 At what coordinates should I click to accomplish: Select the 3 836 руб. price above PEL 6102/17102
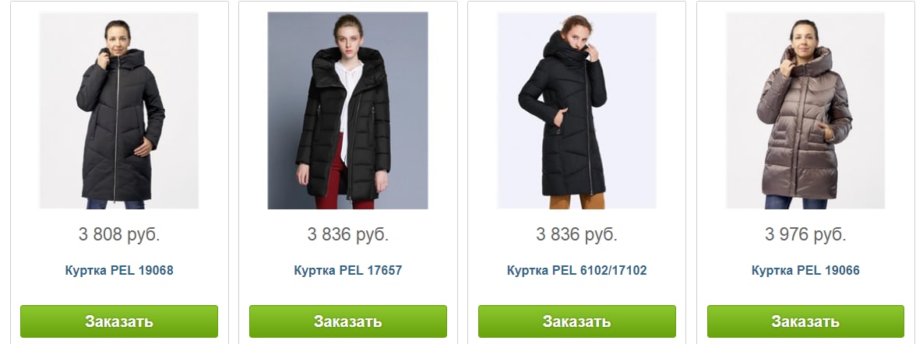pos(577,234)
